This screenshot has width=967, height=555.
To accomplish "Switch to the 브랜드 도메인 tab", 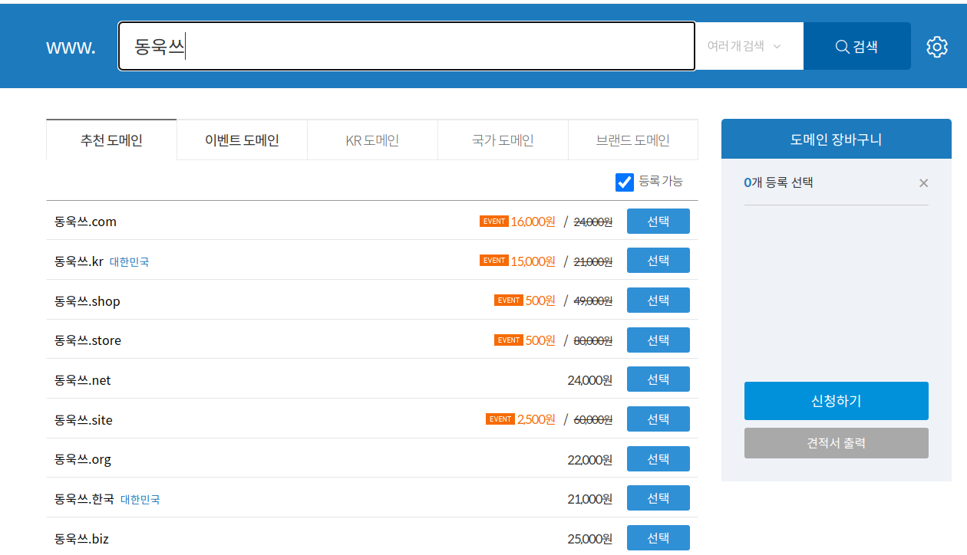I will [x=633, y=140].
